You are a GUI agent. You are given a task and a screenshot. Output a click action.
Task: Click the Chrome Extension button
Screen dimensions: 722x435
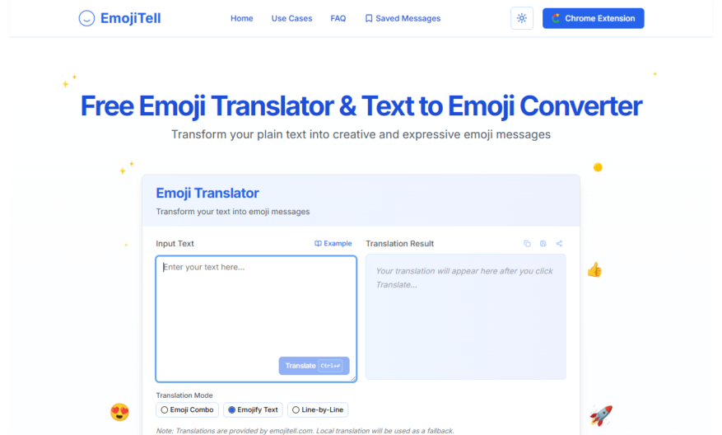tap(593, 18)
